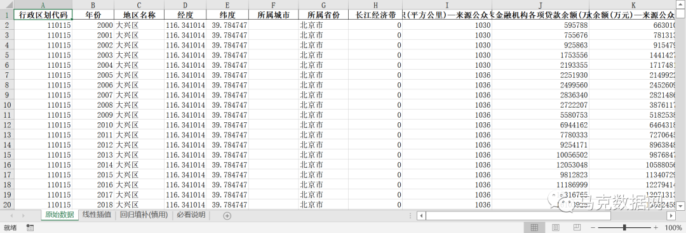Image resolution: width=686 pixels, height=233 pixels.
Task: Switch to the 线性插值 sheet tab
Action: [x=97, y=215]
